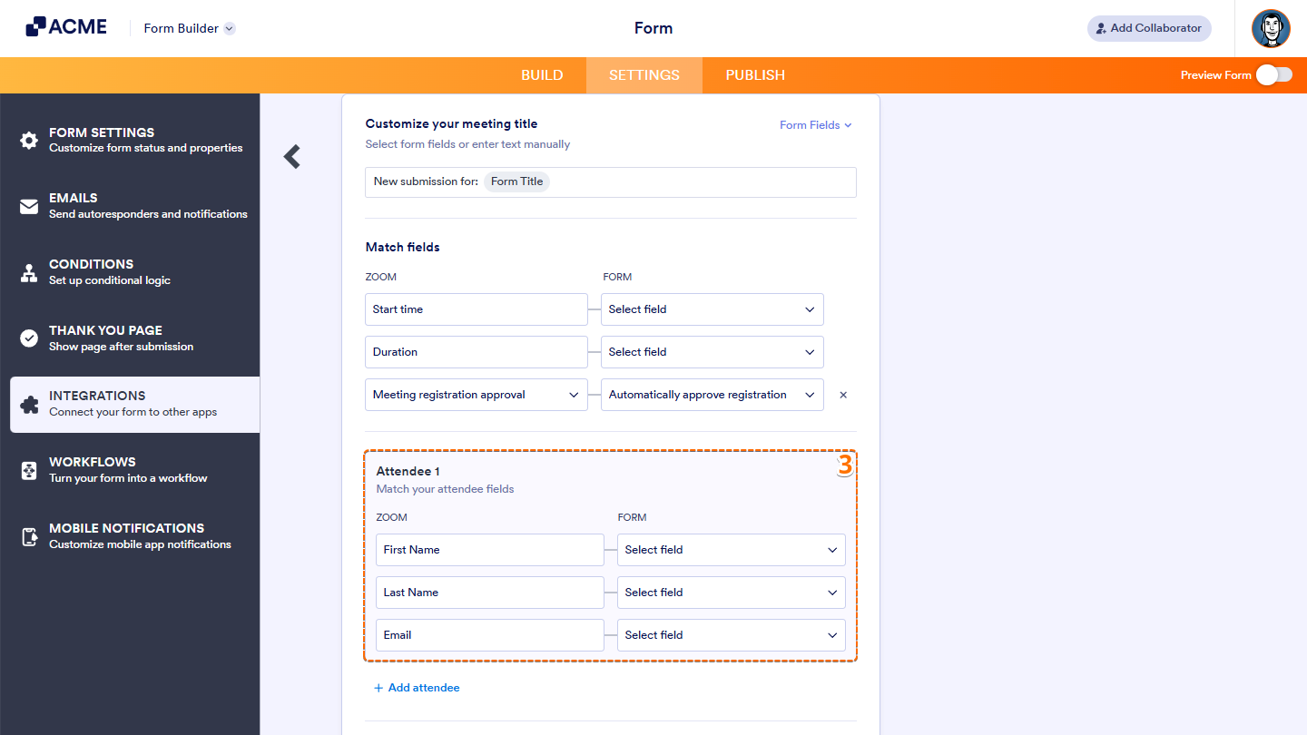Click the Add Collaborator button
Image resolution: width=1307 pixels, height=735 pixels.
point(1149,28)
